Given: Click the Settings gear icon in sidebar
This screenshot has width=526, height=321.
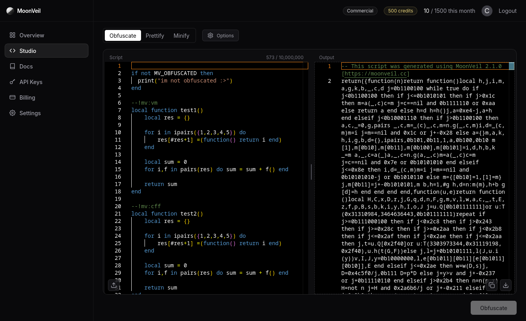Looking at the screenshot, I should click(x=12, y=113).
